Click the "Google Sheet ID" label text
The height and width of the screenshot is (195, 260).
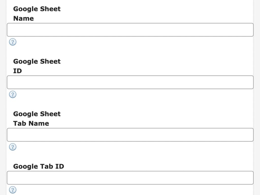37,66
